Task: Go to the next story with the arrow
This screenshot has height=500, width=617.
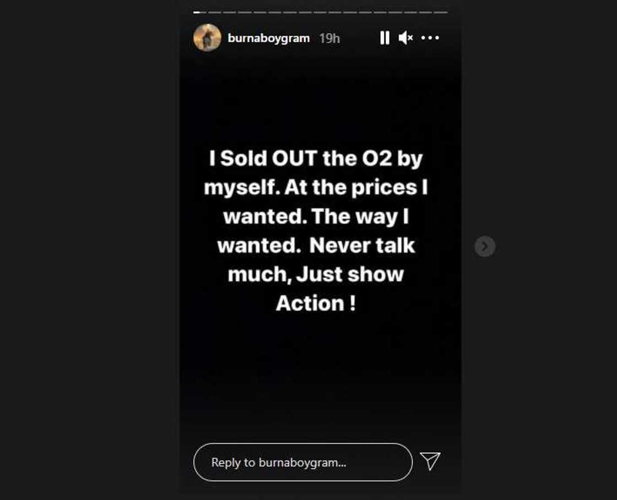Action: coord(485,246)
